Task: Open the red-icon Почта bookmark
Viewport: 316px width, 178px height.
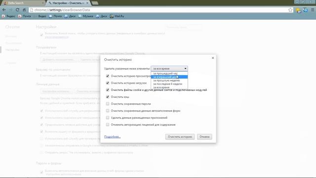Action: [x=24, y=16]
